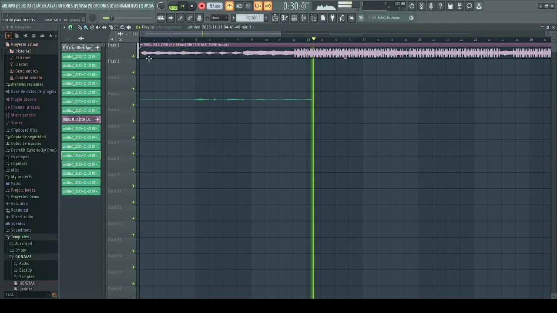Click the master pitch knob
This screenshot has width=557, height=313.
93,18
